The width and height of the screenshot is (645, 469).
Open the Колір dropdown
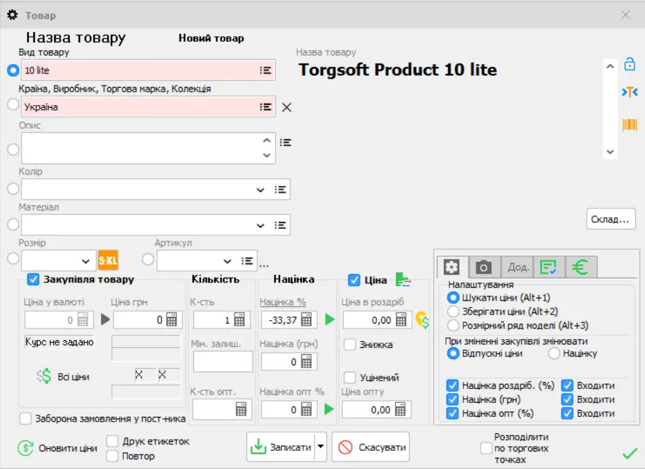coord(262,189)
